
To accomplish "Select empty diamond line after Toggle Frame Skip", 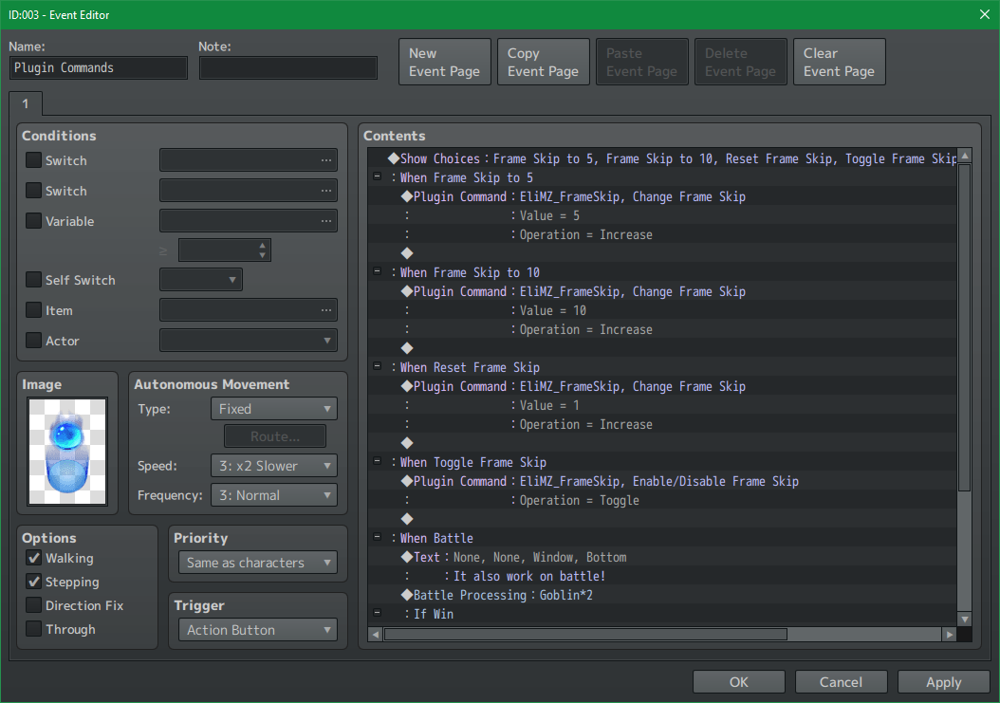I will point(662,519).
